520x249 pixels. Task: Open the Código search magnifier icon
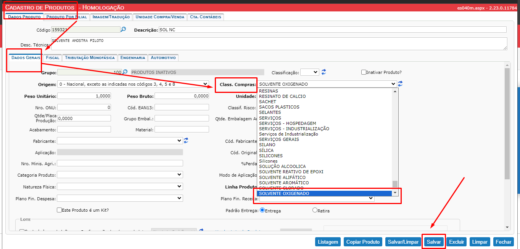tap(123, 29)
